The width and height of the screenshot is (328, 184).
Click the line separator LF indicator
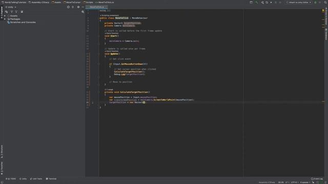pos(287,182)
